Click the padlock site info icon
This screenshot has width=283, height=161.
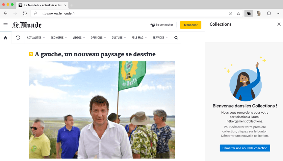(36, 13)
